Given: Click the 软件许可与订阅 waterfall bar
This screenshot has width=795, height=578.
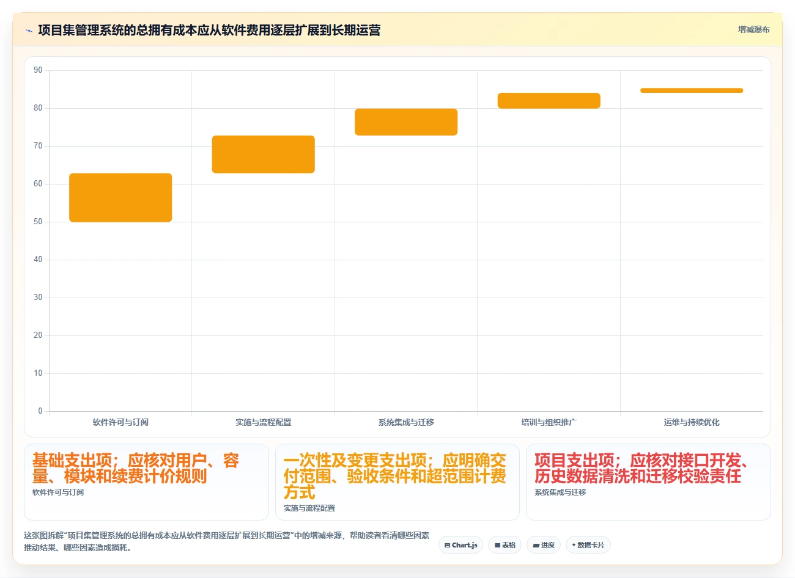Looking at the screenshot, I should pos(120,197).
